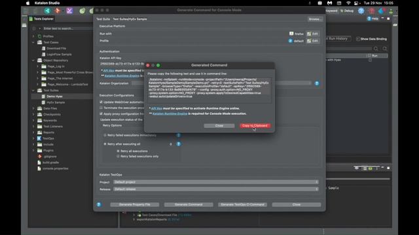Open Katalon Studio menu in menu bar
The width and height of the screenshot is (419, 235).
click(47, 3)
